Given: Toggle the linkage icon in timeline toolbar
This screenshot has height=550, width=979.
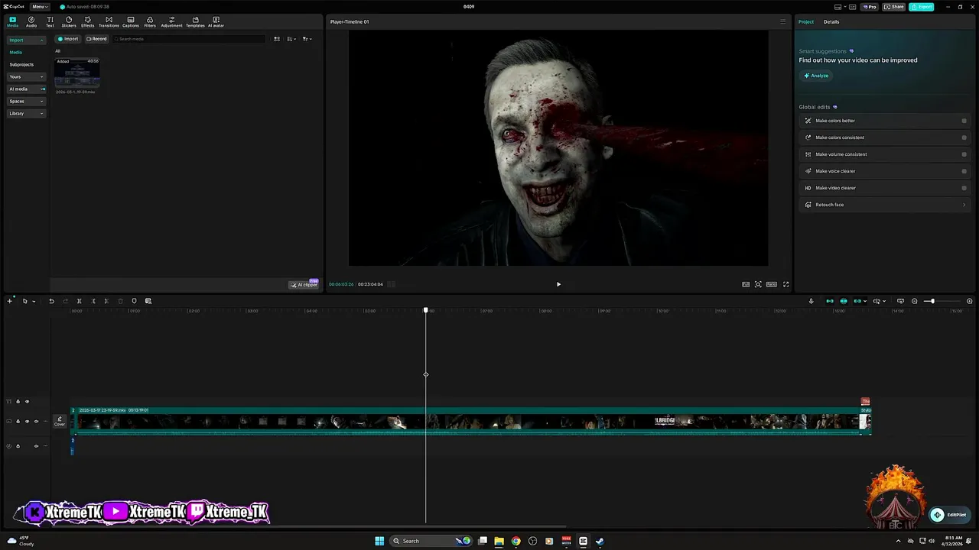Looking at the screenshot, I should [x=857, y=301].
